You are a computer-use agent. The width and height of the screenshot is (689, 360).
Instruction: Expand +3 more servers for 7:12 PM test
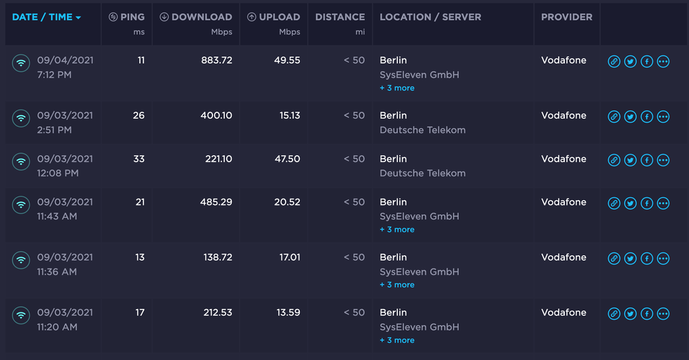(397, 88)
